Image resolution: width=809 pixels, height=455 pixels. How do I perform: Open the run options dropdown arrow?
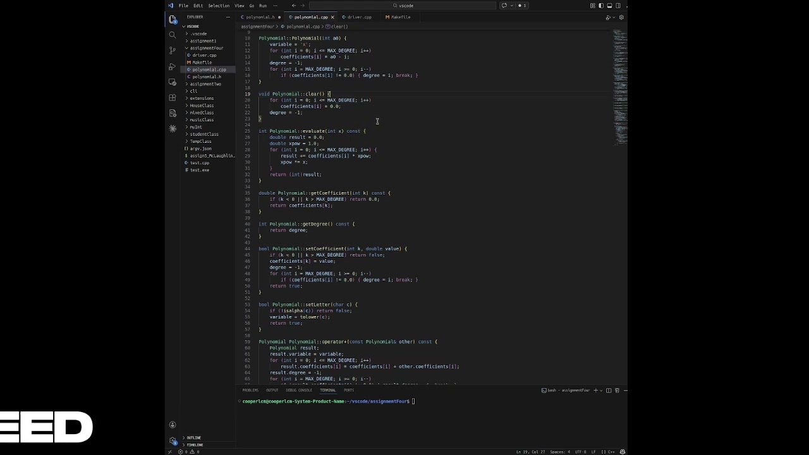(614, 18)
